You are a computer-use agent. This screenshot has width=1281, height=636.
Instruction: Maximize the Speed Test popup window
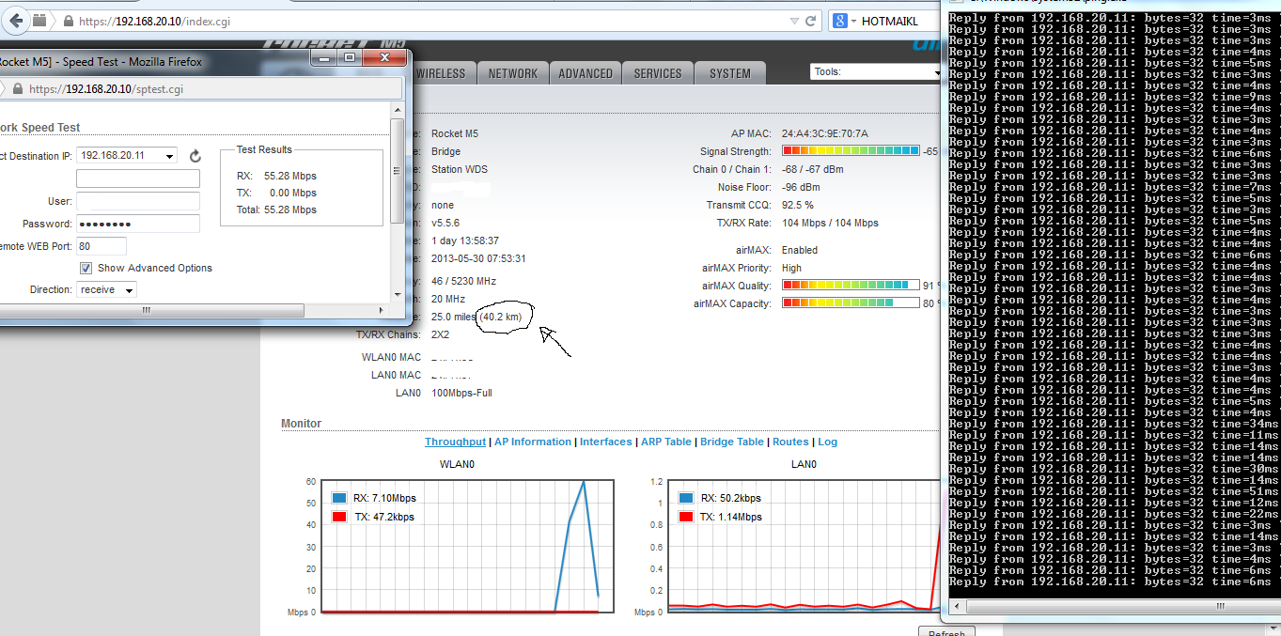(350, 58)
